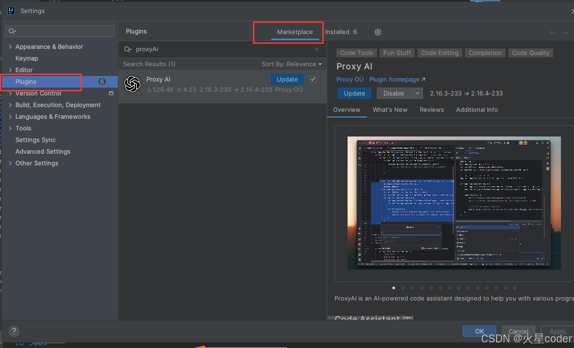Click the IntelliJ logo in the Settings titlebar
Viewport: 574px width, 348px height.
[11, 10]
